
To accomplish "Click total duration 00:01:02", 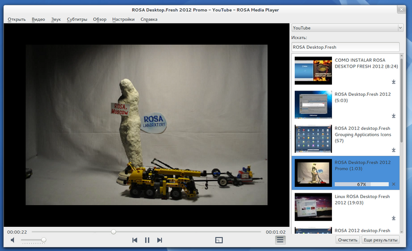I will pos(275,232).
